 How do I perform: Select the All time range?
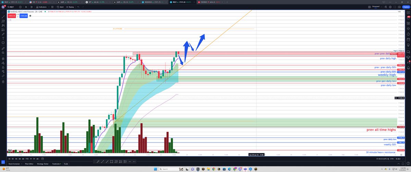37,159
